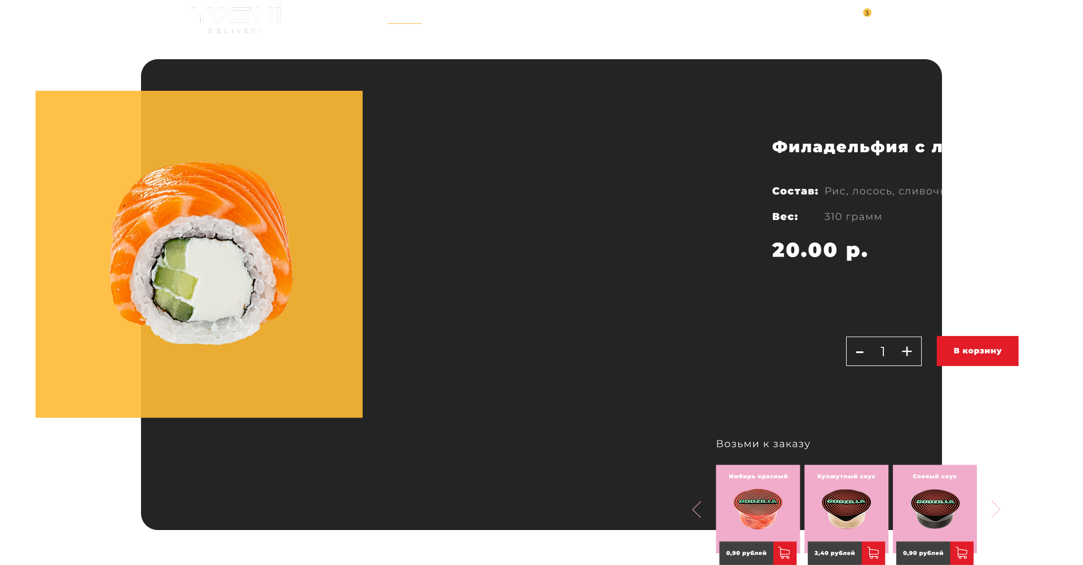Click the quantity field showing 1
1083x565 pixels.
[883, 351]
